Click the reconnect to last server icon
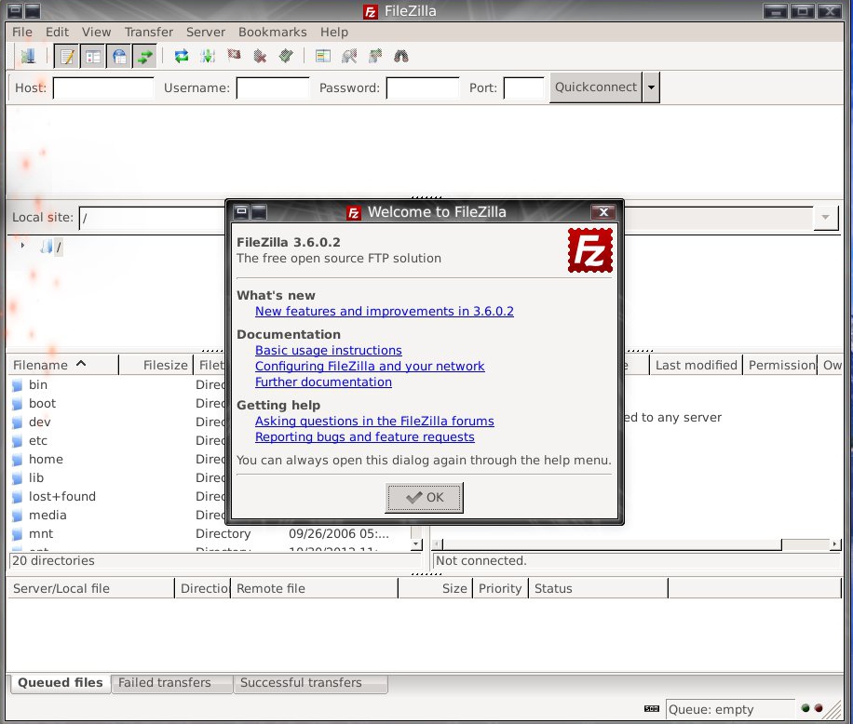This screenshot has width=853, height=724. click(287, 56)
